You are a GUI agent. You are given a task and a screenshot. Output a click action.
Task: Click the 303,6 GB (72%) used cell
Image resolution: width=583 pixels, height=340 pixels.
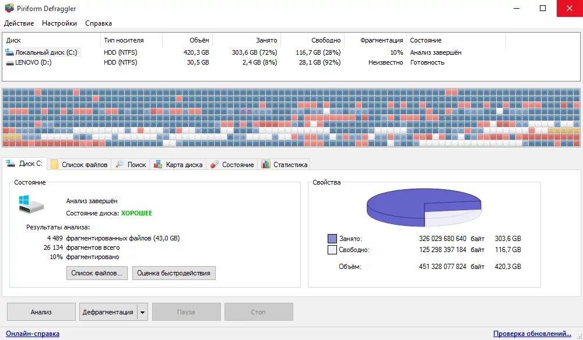tap(254, 52)
